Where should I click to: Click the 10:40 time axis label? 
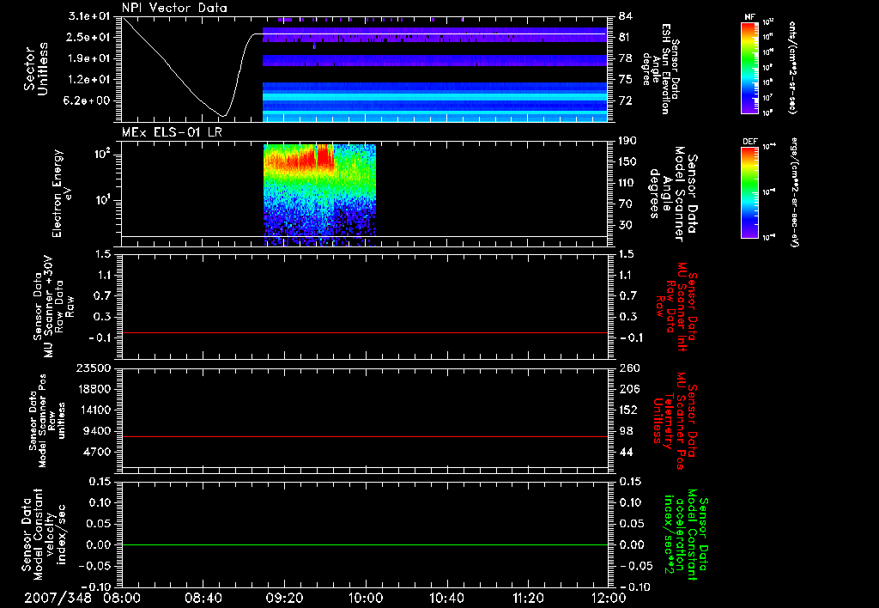(446, 598)
